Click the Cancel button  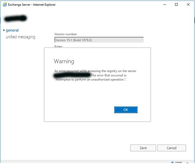click(x=171, y=148)
